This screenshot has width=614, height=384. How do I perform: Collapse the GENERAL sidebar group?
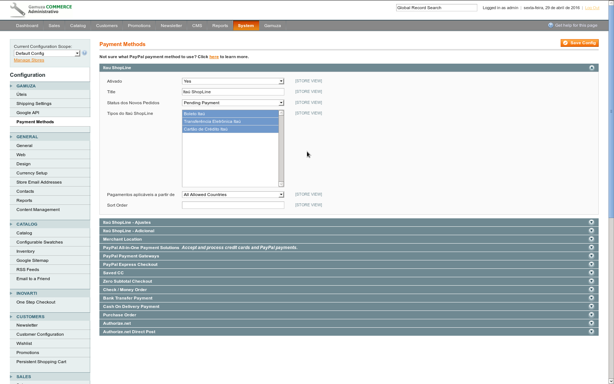click(x=50, y=137)
